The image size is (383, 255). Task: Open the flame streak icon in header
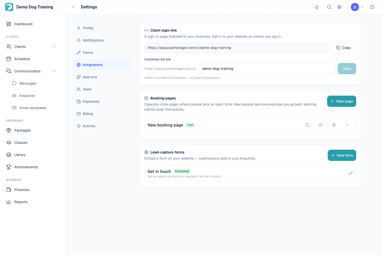[317, 7]
